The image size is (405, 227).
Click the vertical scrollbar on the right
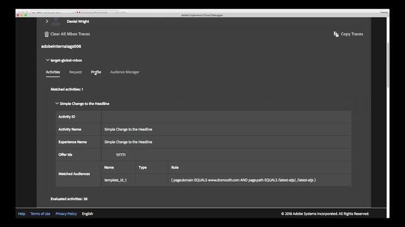[x=388, y=65]
